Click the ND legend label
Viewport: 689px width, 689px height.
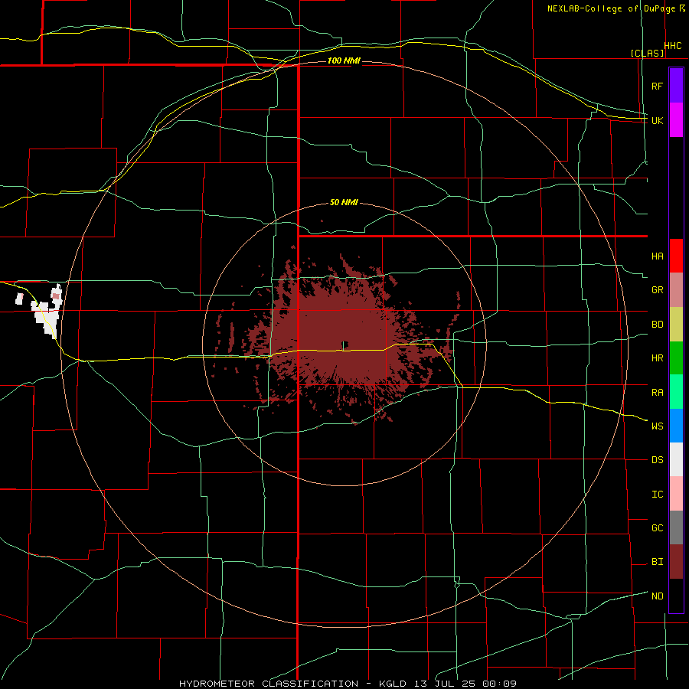click(x=657, y=596)
